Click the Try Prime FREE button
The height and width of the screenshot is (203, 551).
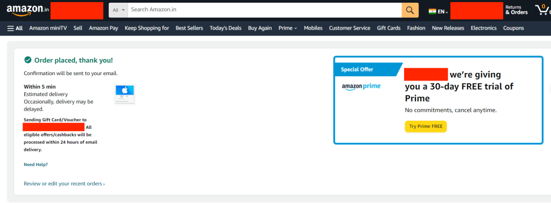[x=426, y=126]
